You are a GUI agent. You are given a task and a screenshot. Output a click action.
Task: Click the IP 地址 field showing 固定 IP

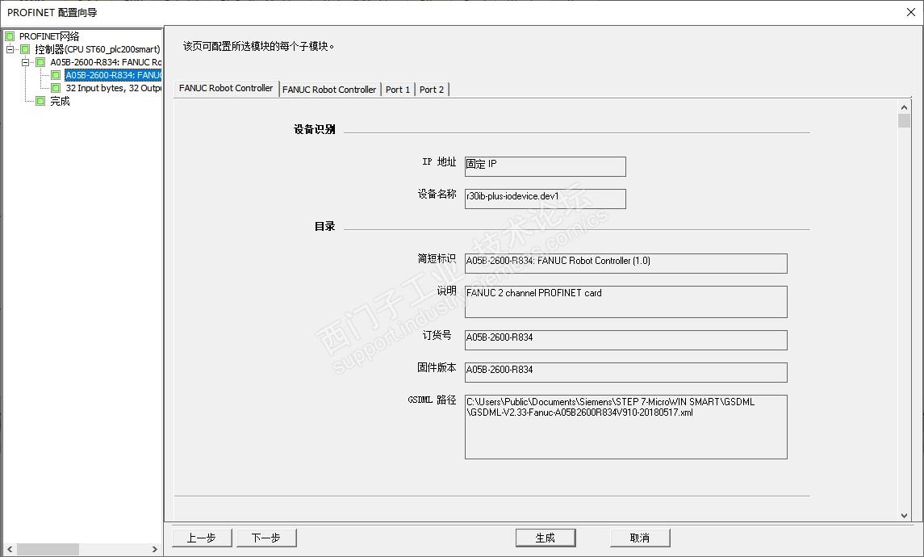click(x=545, y=166)
